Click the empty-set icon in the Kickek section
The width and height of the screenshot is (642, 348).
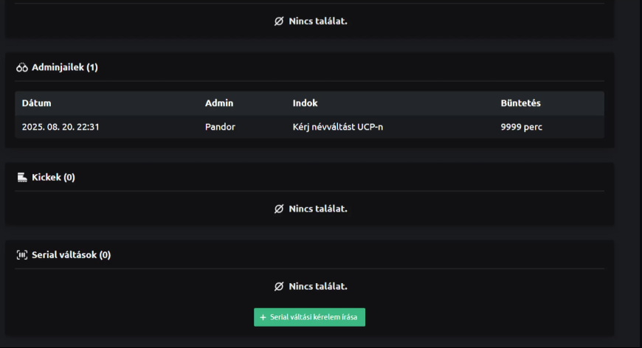279,209
